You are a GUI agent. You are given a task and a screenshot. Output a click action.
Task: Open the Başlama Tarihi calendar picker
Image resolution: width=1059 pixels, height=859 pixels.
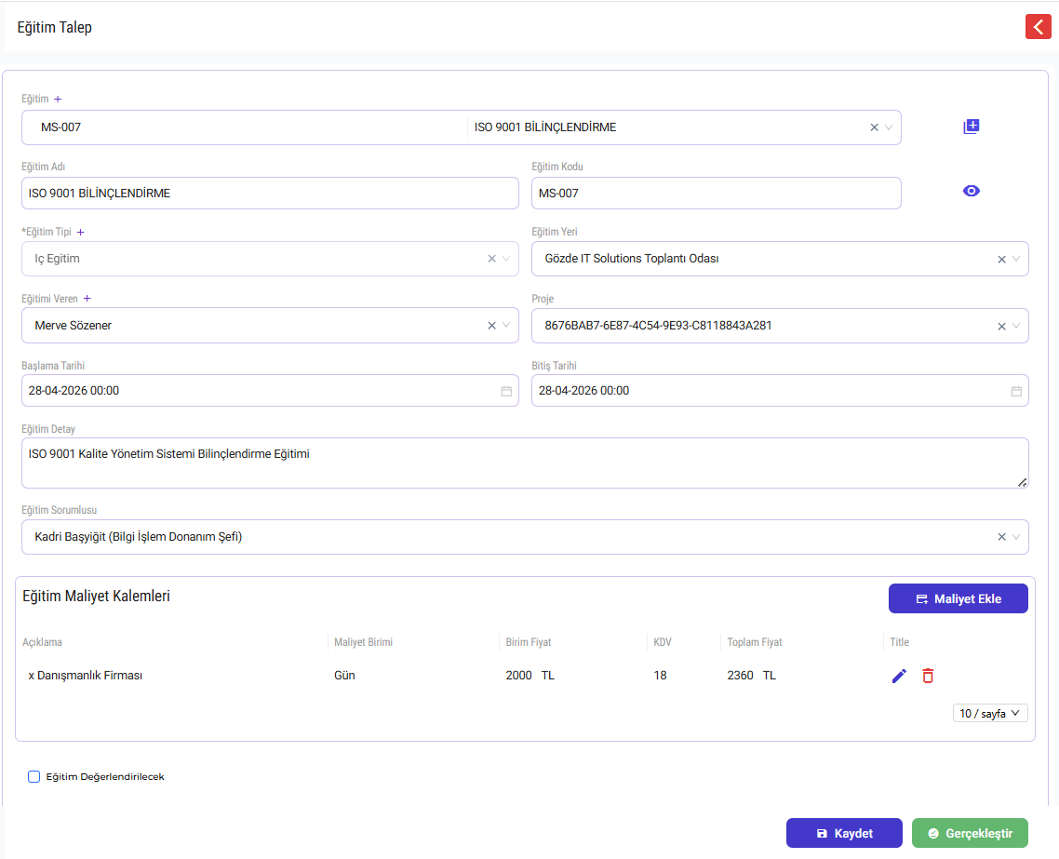pyautogui.click(x=506, y=391)
